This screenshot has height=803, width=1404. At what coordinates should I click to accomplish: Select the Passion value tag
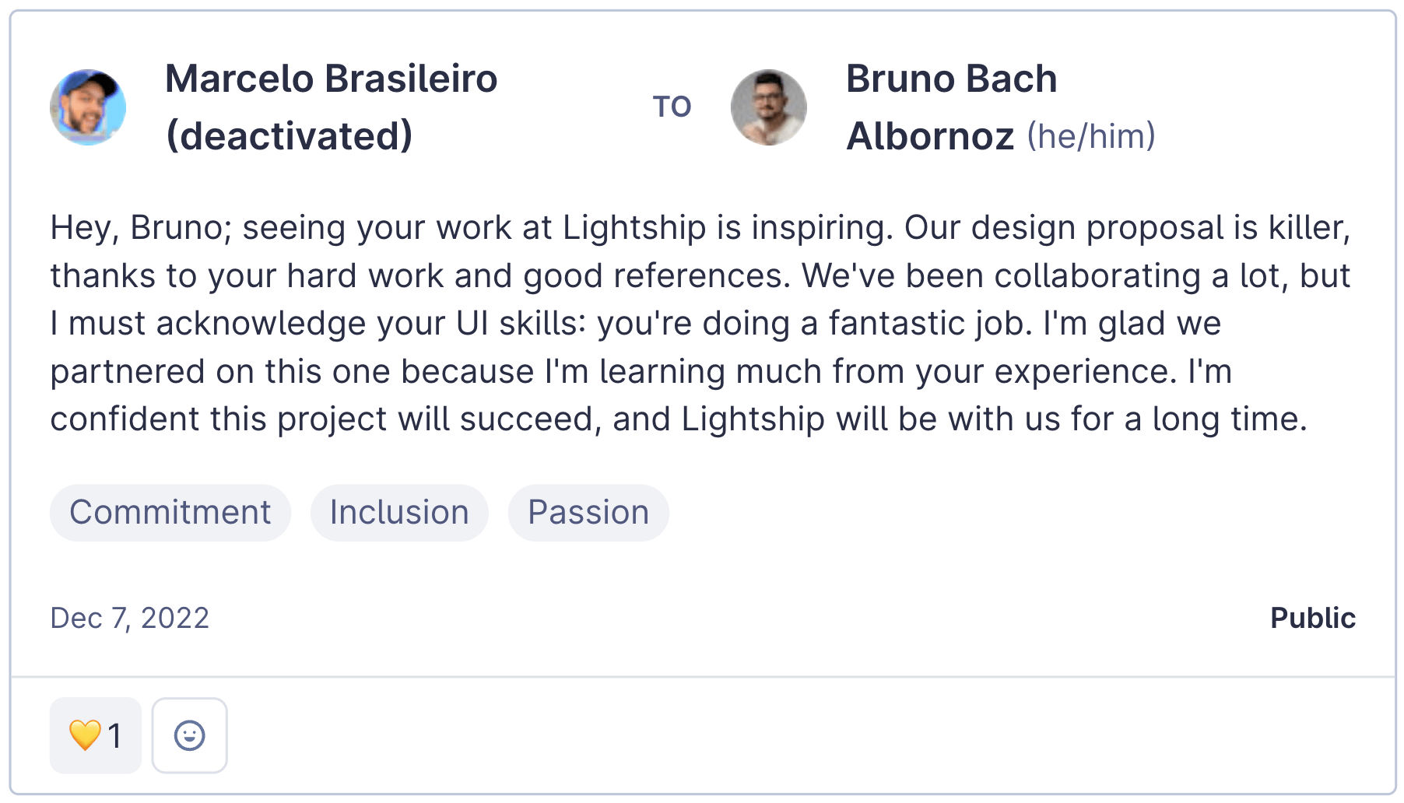pyautogui.click(x=588, y=513)
